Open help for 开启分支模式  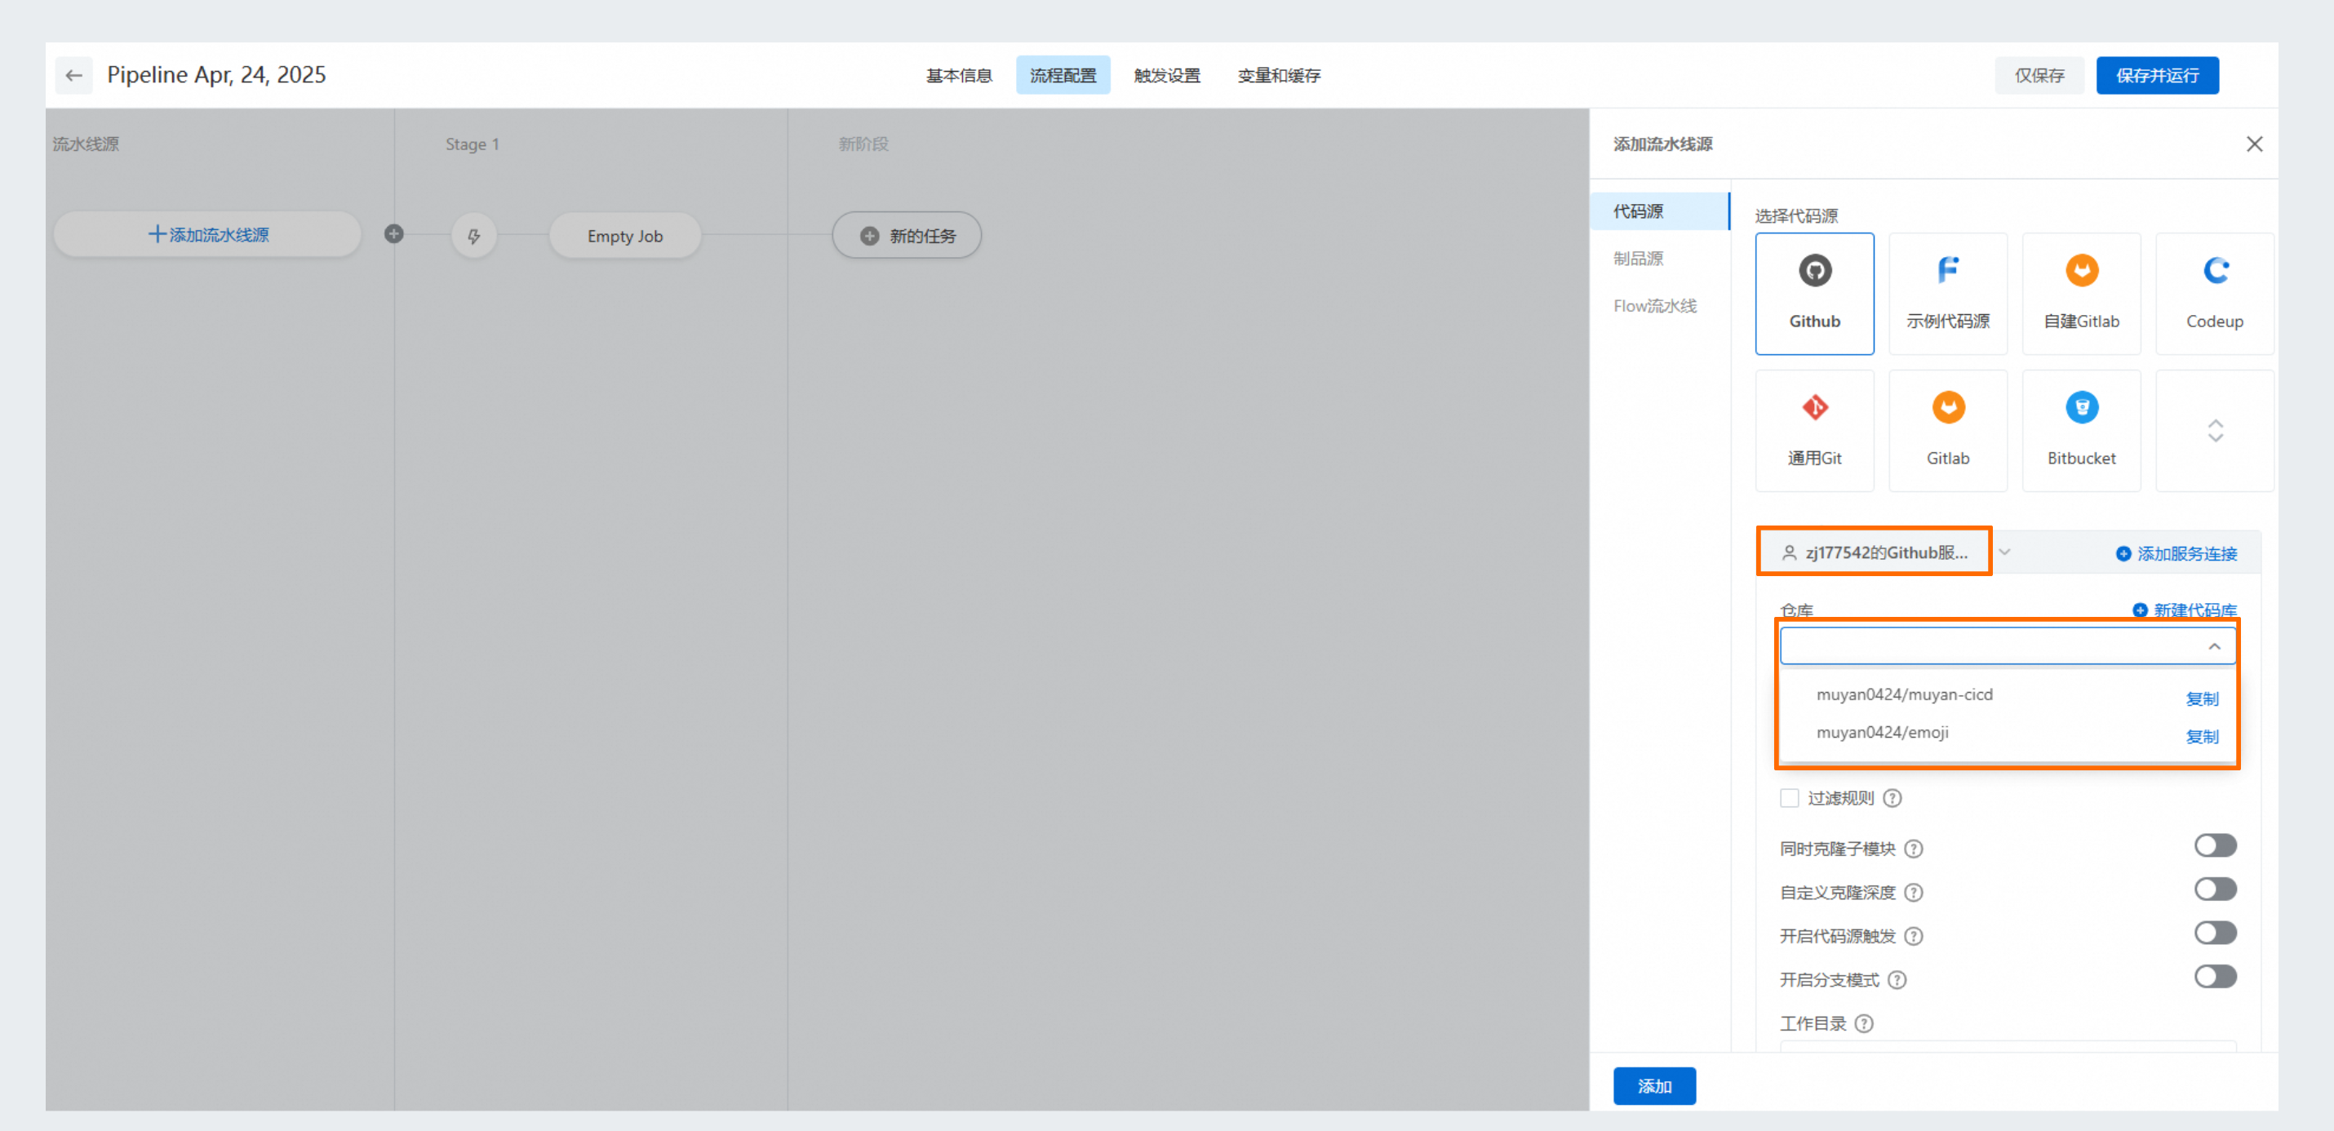(x=1897, y=980)
